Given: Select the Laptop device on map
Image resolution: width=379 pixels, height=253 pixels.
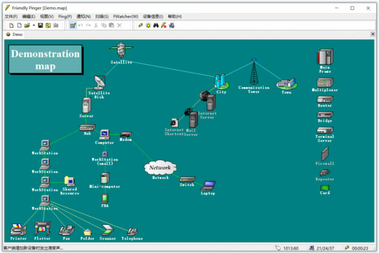Looking at the screenshot, I should (x=208, y=186).
